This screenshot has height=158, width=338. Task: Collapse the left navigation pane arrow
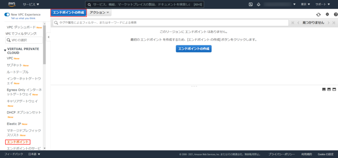[49, 37]
